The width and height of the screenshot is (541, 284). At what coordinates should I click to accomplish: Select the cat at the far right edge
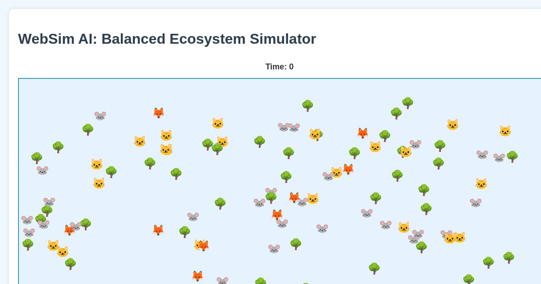pos(505,131)
